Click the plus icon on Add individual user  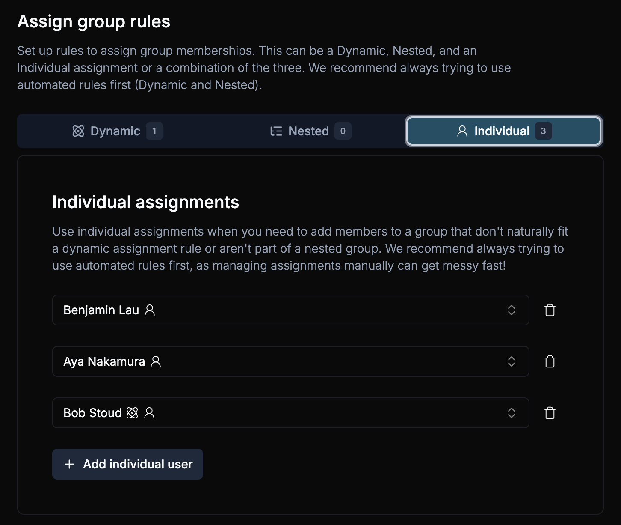pyautogui.click(x=69, y=464)
